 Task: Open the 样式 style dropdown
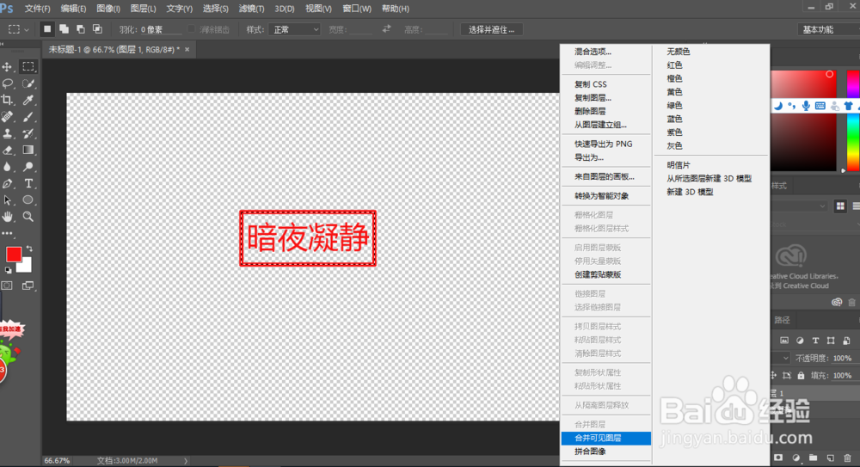tap(296, 29)
